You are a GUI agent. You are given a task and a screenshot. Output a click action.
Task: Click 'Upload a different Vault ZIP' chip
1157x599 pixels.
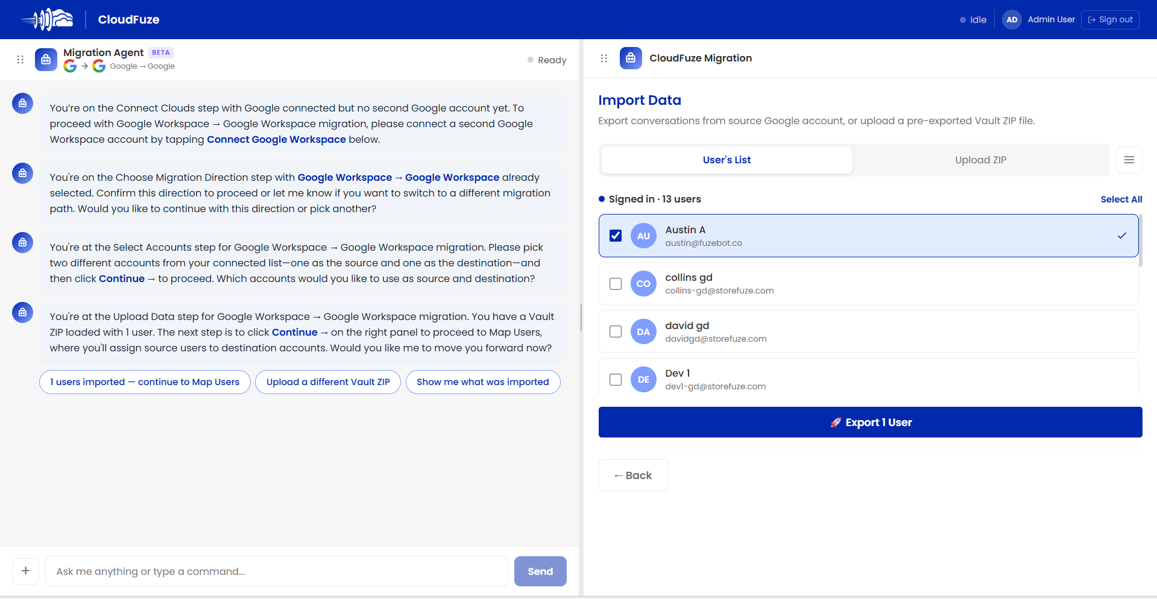[328, 382]
